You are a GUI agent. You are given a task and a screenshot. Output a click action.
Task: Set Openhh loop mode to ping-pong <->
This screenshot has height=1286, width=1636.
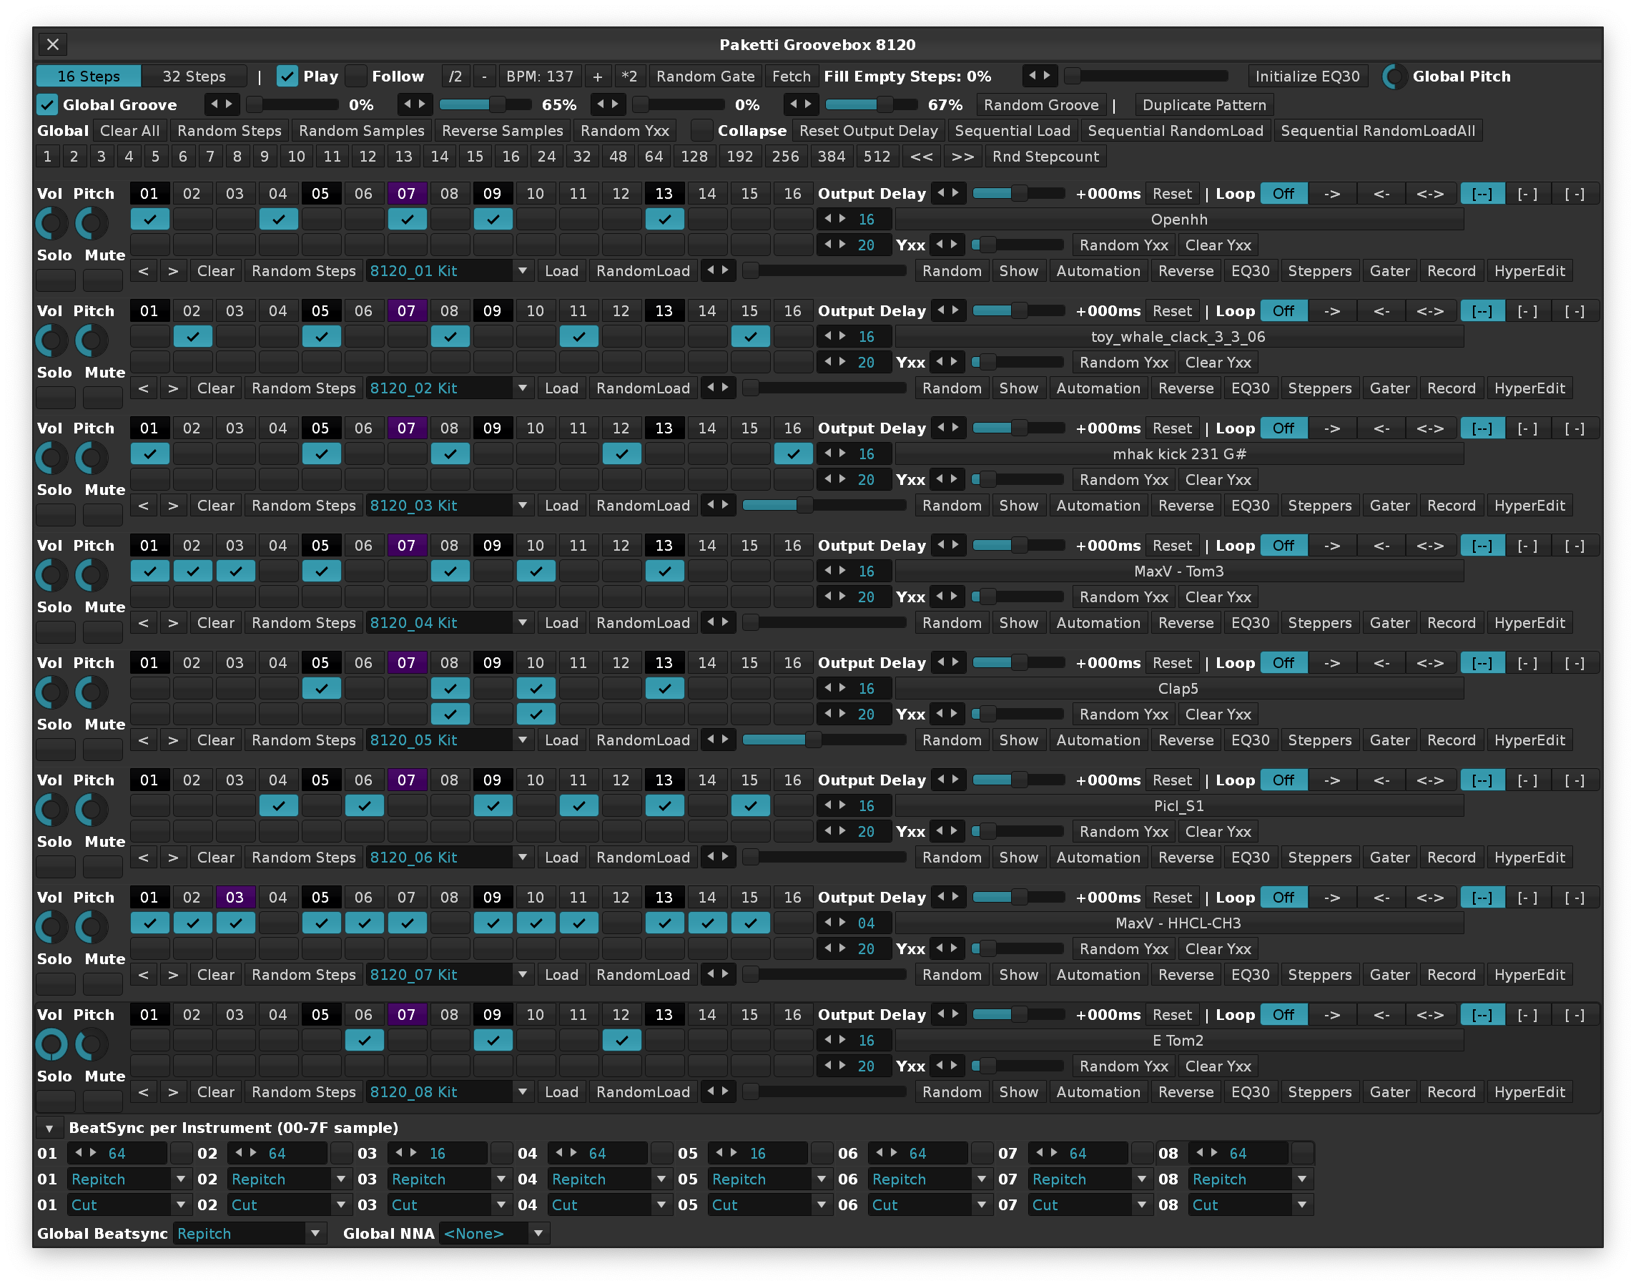pyautogui.click(x=1430, y=194)
